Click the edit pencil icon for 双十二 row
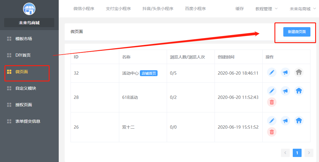This screenshot has width=319, height=162. 272,121
